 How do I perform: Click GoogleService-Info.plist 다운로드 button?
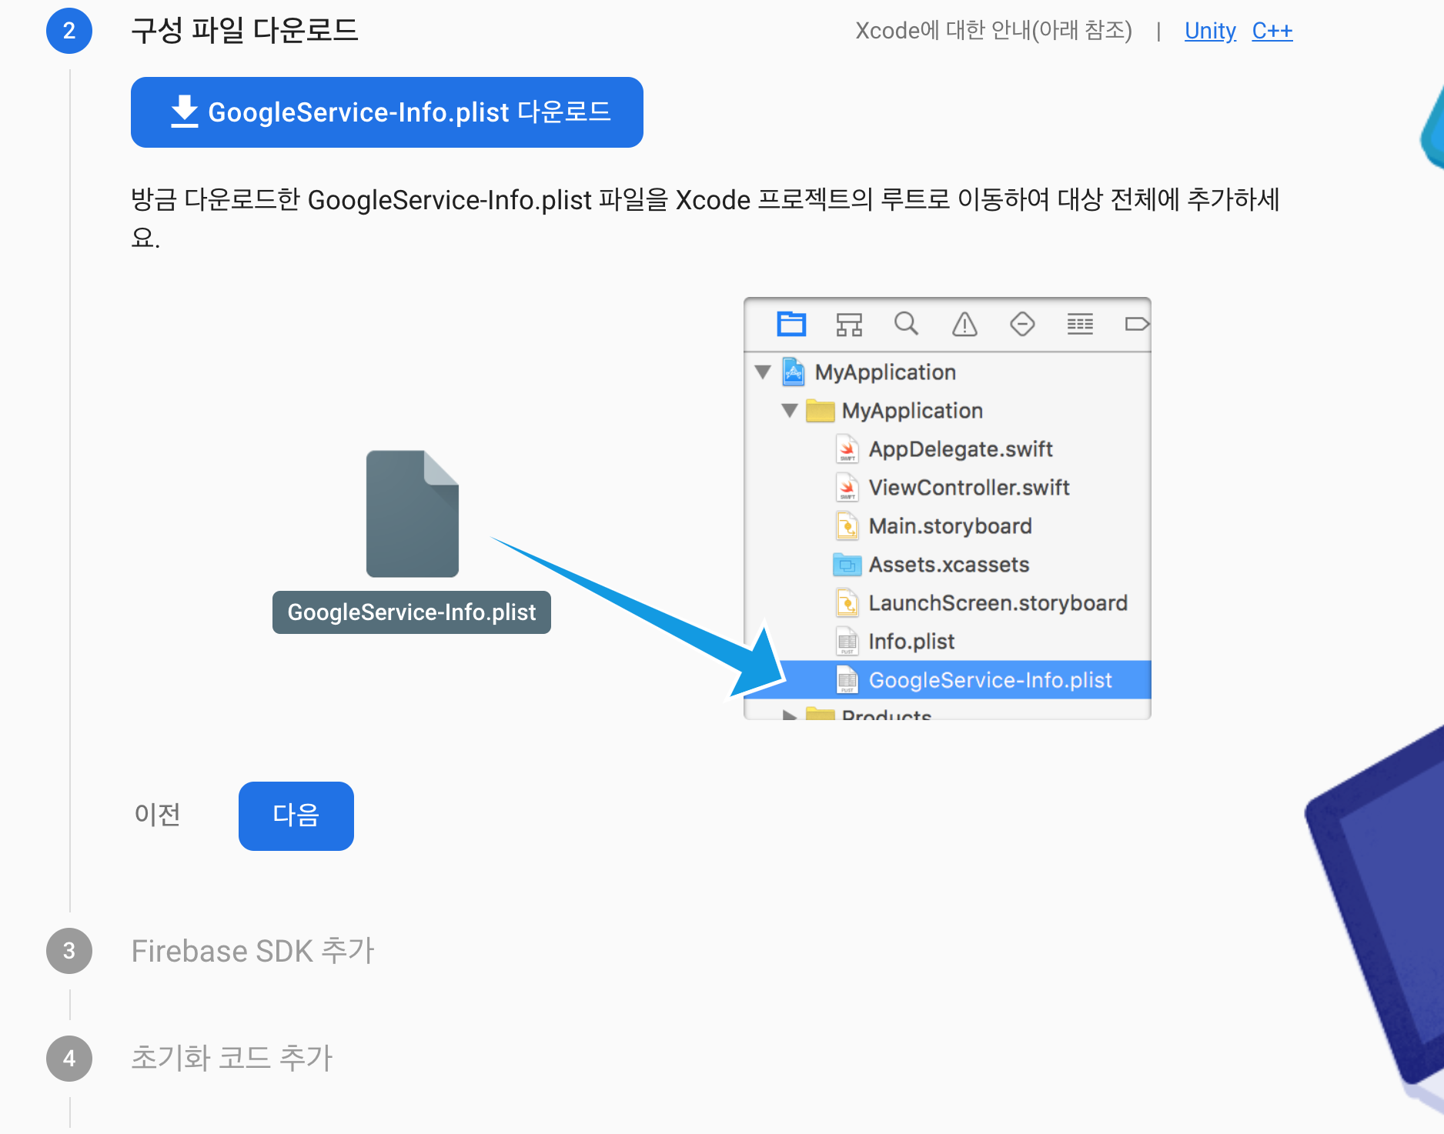387,112
